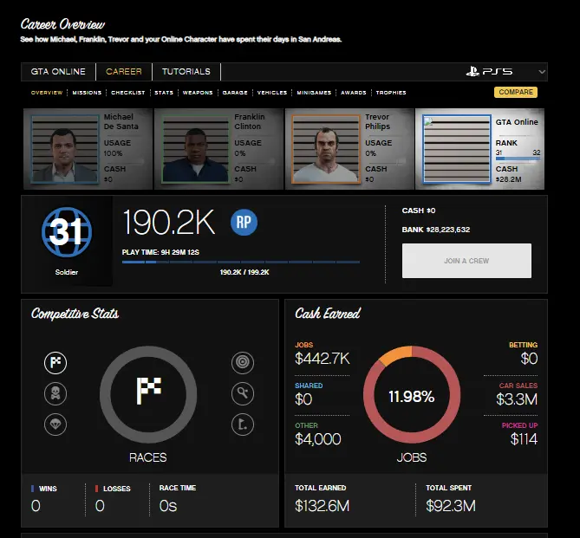The image size is (580, 538).
Task: Select the darts target icon
Action: [243, 363]
